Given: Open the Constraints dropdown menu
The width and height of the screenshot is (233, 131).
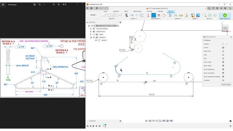Looking at the screenshot, I should point(156,19).
